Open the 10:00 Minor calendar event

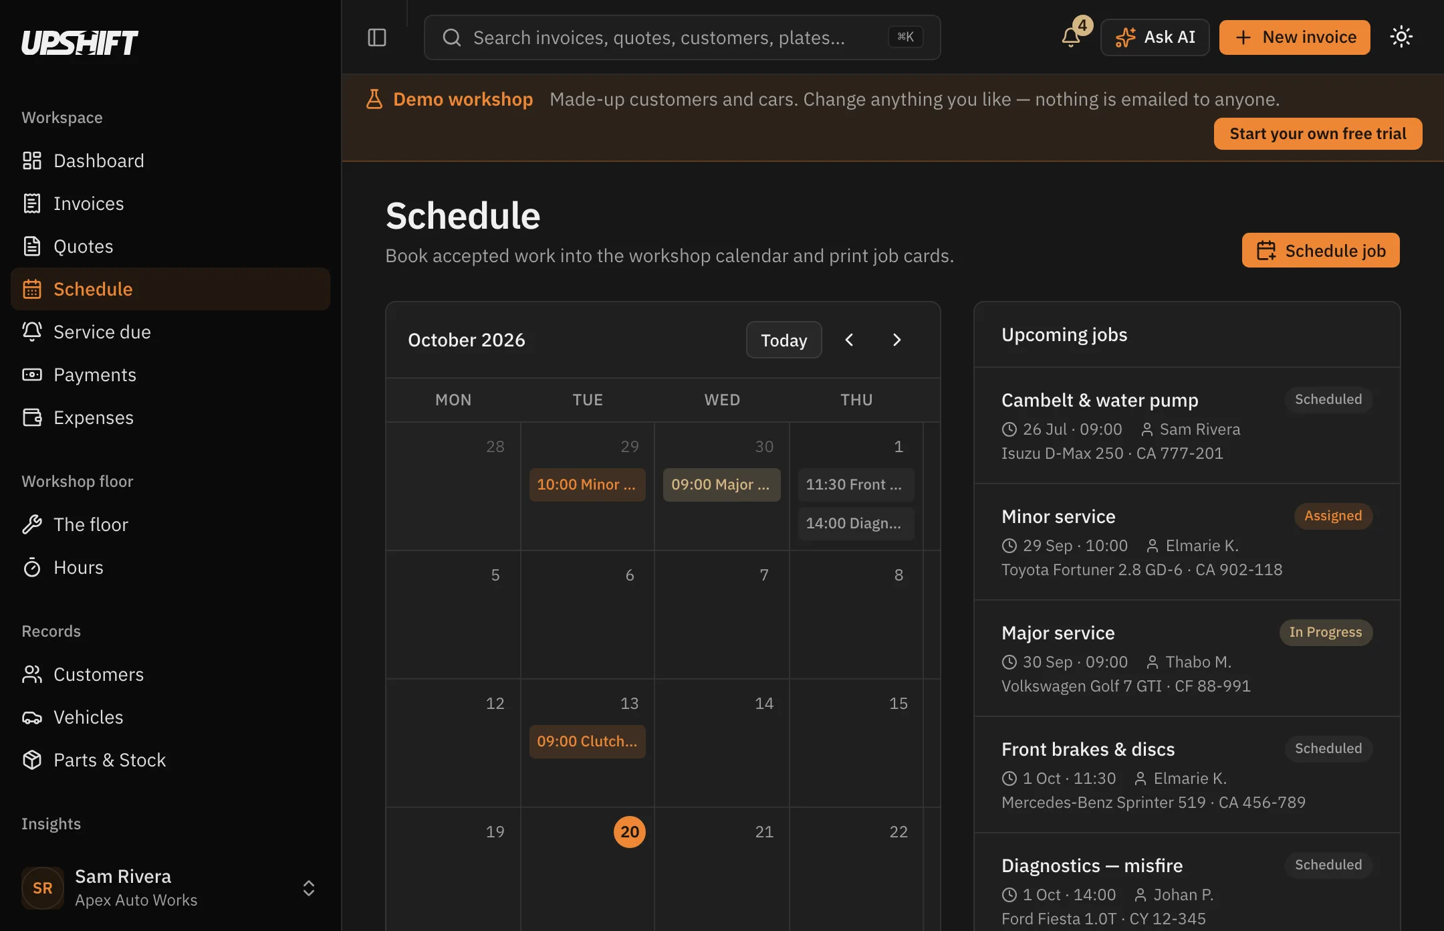[587, 484]
